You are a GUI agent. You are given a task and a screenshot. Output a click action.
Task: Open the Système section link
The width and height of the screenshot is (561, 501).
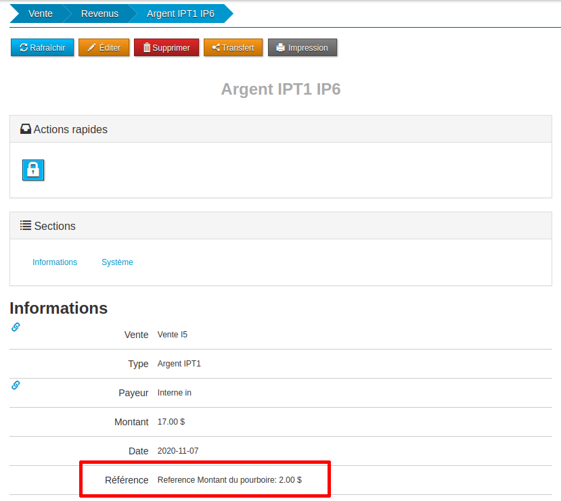[117, 262]
